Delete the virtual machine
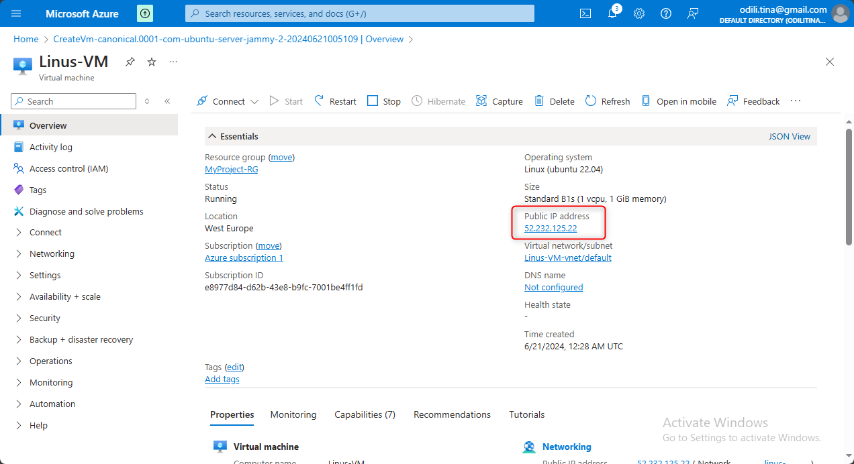The height and width of the screenshot is (464, 854). point(555,101)
